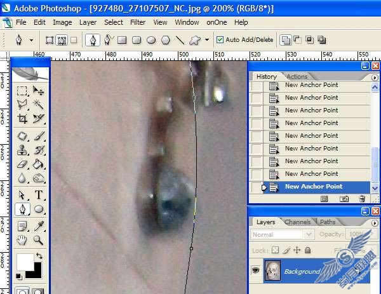Open the Image menu
This screenshot has width=381, height=294.
62,22
